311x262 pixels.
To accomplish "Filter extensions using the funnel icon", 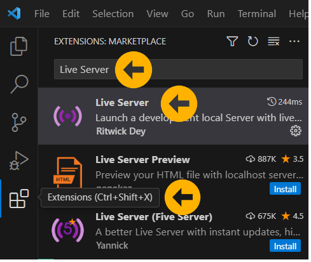I will point(232,41).
